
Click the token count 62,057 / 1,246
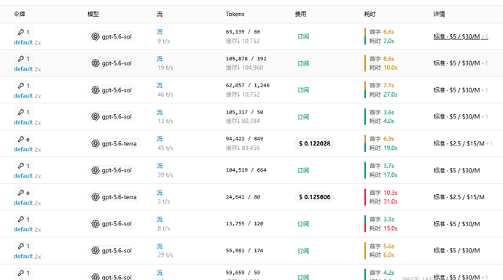pyautogui.click(x=248, y=85)
